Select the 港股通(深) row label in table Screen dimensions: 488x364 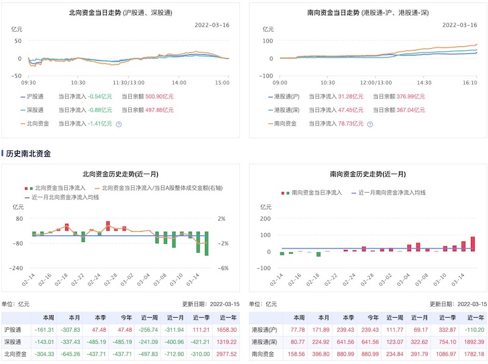pos(264,342)
